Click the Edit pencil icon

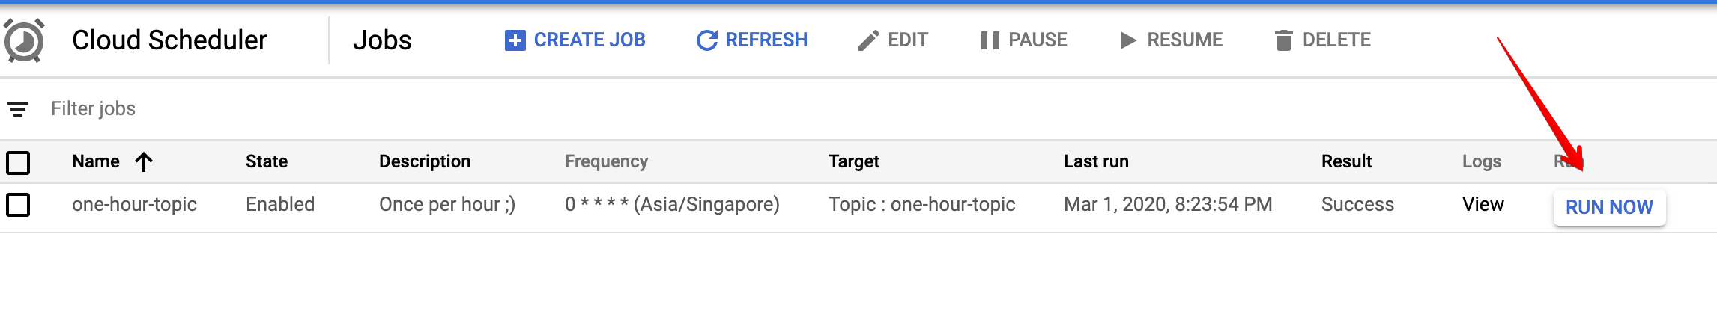tap(868, 40)
